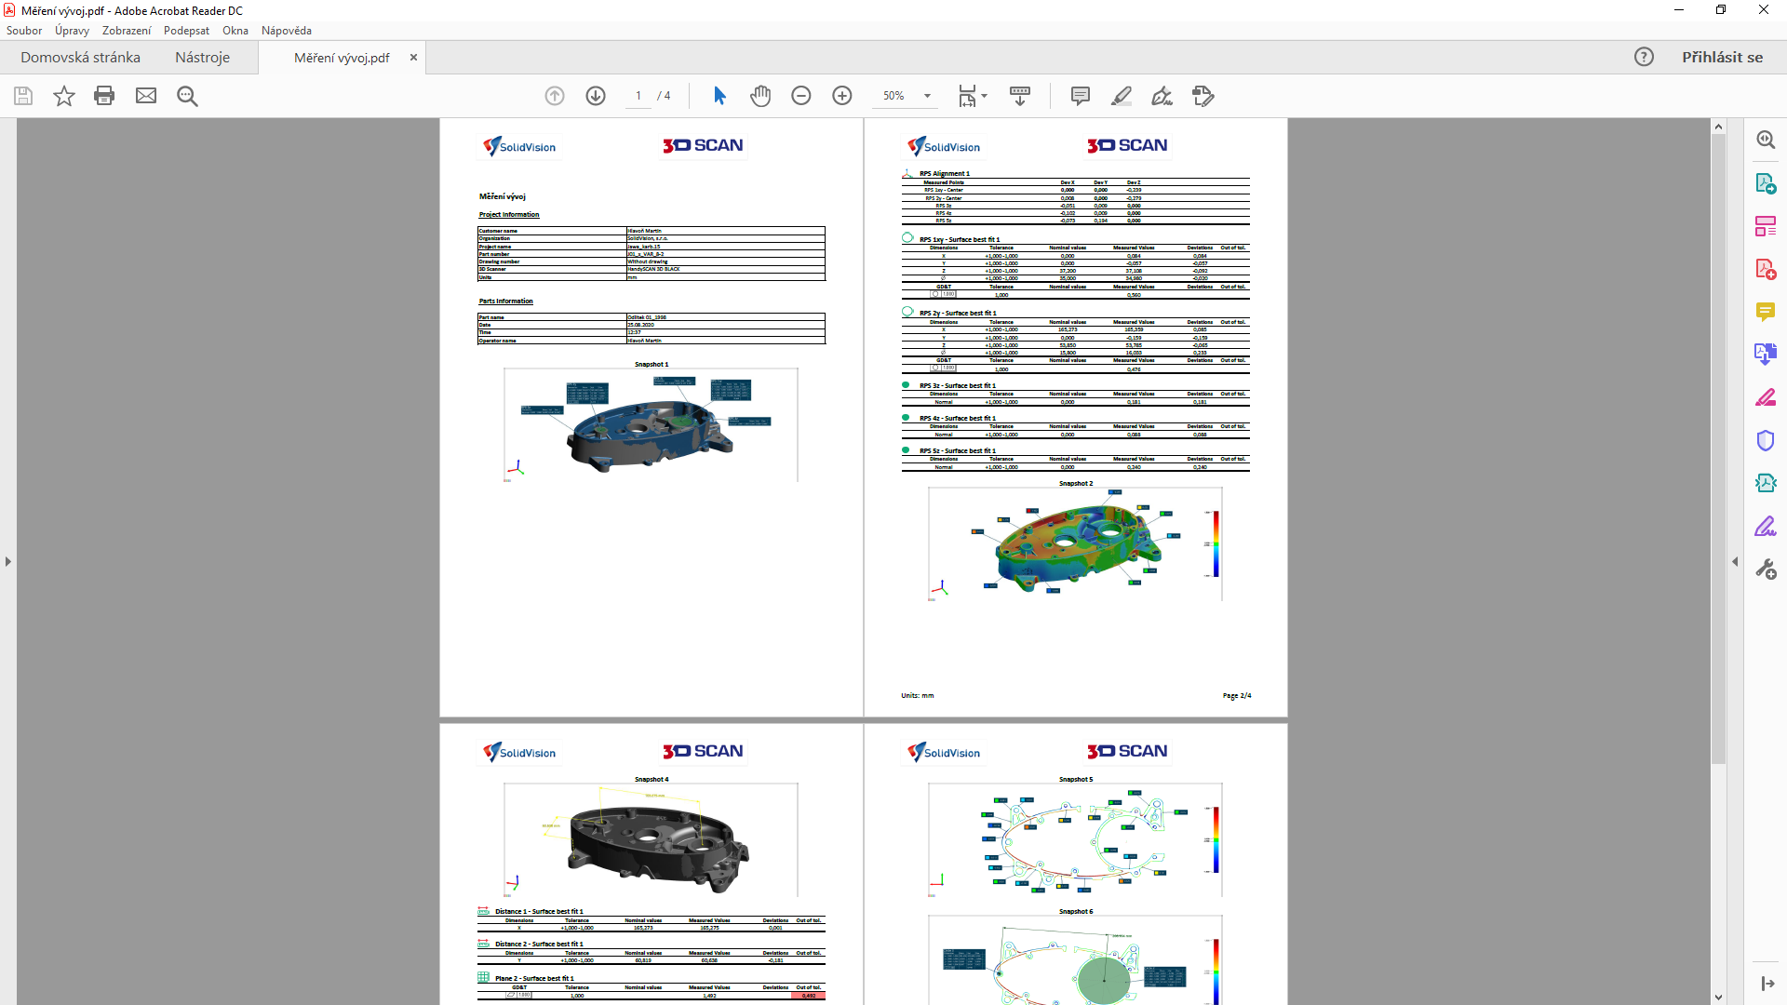Open the Zobrazení menu
This screenshot has height=1005, width=1787.
[x=127, y=31]
